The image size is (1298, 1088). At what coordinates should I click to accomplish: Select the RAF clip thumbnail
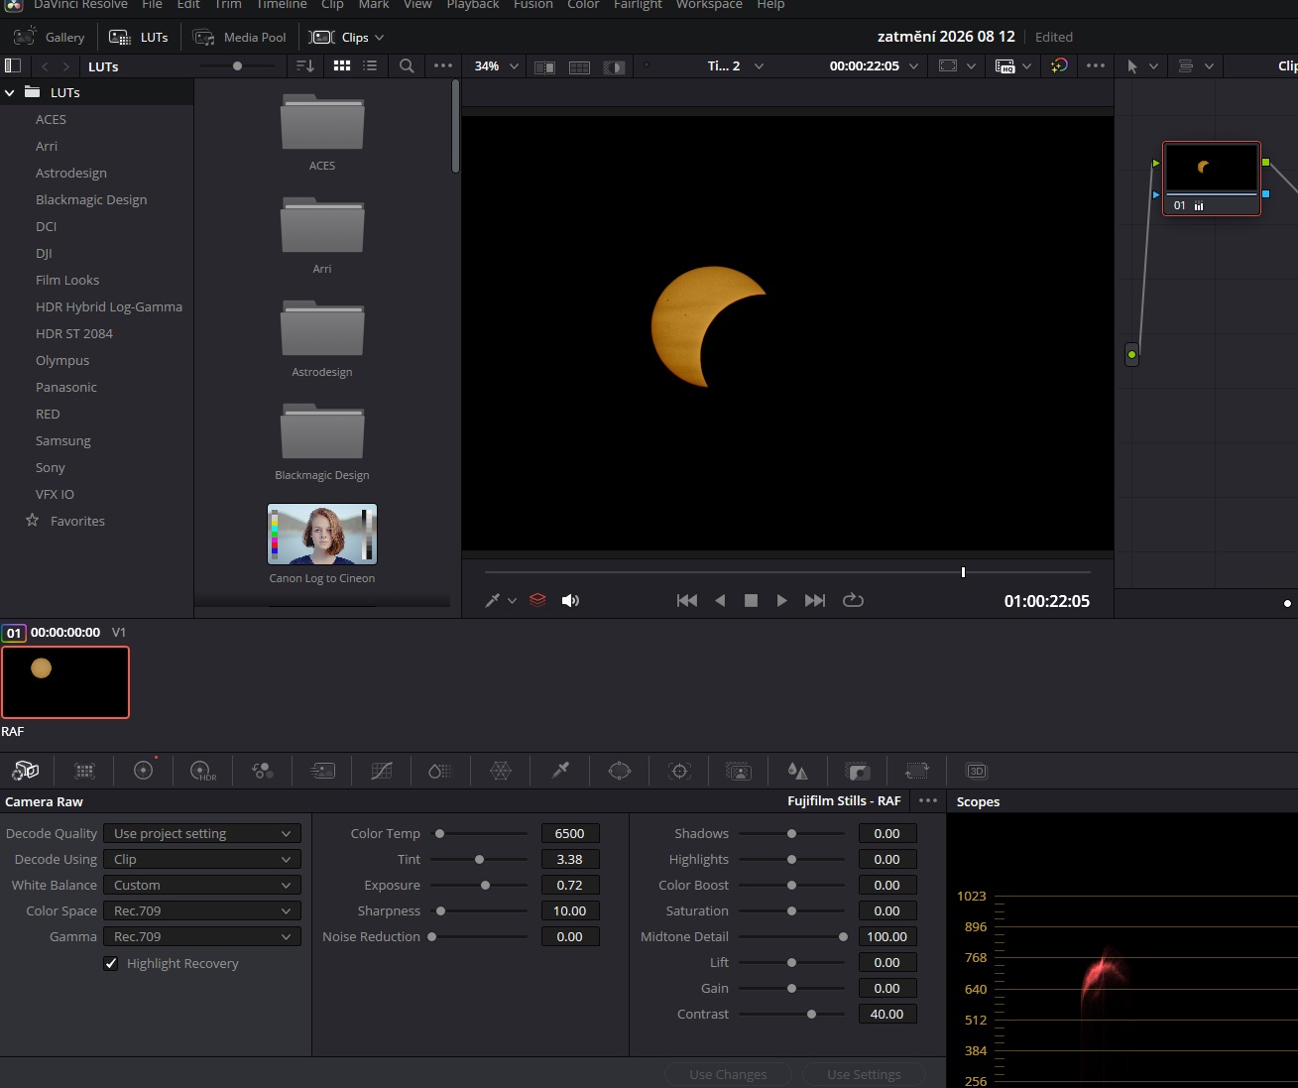click(65, 682)
